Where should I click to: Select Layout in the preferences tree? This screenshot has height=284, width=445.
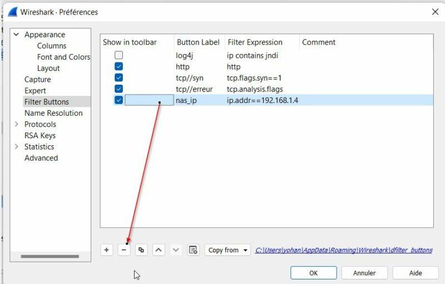(48, 68)
